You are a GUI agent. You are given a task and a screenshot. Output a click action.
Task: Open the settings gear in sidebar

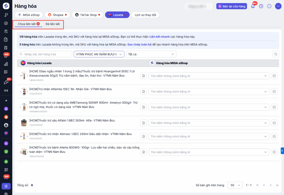[x=6, y=194]
